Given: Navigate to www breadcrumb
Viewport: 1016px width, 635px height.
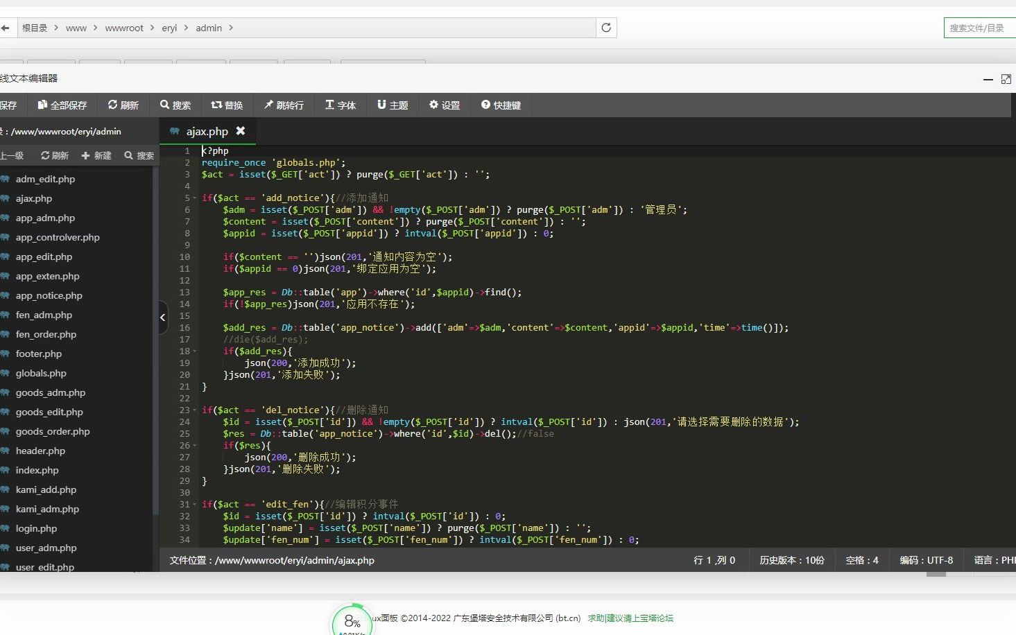Looking at the screenshot, I should click(76, 28).
